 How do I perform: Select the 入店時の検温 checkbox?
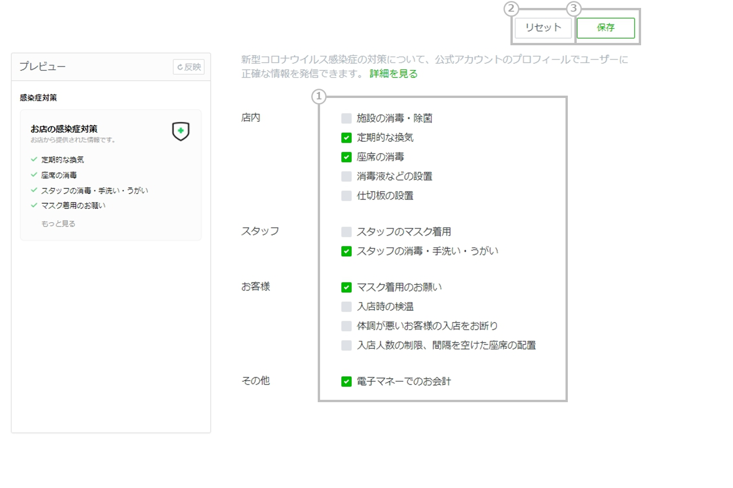(x=346, y=307)
